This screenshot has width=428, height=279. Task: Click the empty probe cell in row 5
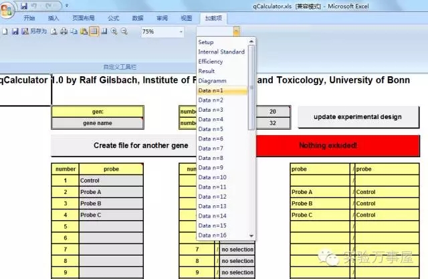click(x=111, y=227)
